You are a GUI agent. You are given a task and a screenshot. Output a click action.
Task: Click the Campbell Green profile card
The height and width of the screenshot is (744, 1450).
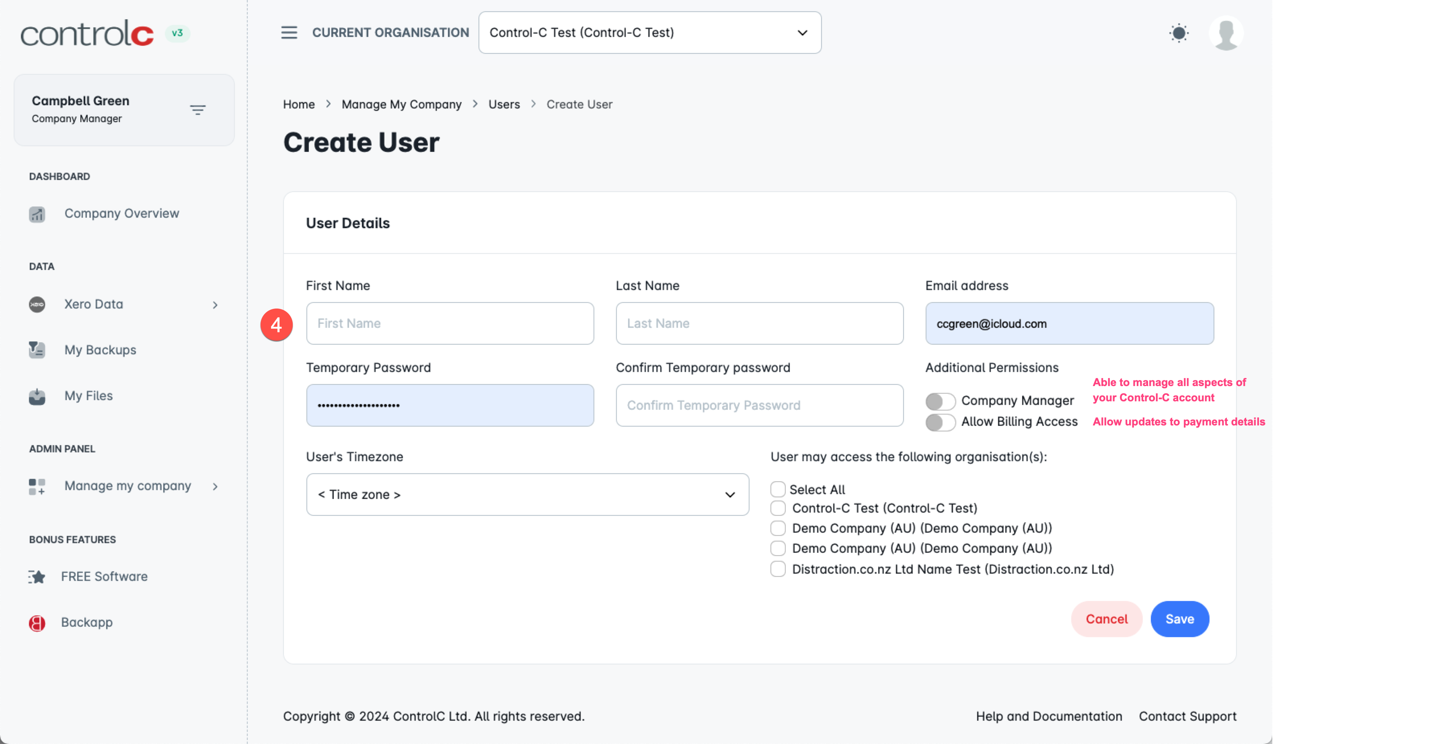pos(124,110)
